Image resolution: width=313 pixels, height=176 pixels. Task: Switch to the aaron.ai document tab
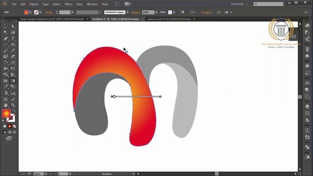click(x=169, y=19)
